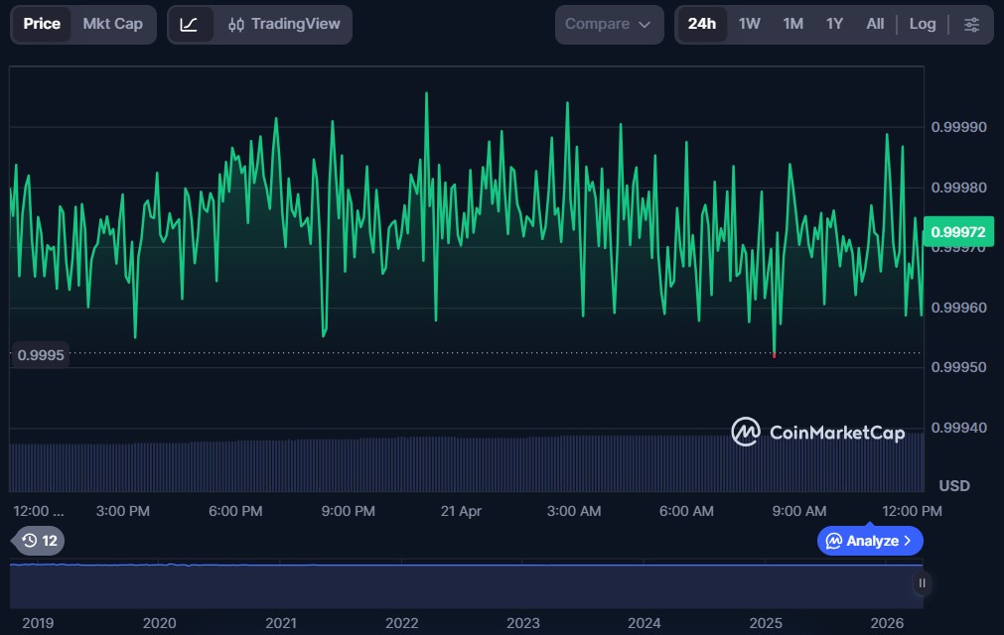Image resolution: width=1004 pixels, height=635 pixels.
Task: Select the 24h time range tab
Action: [701, 25]
